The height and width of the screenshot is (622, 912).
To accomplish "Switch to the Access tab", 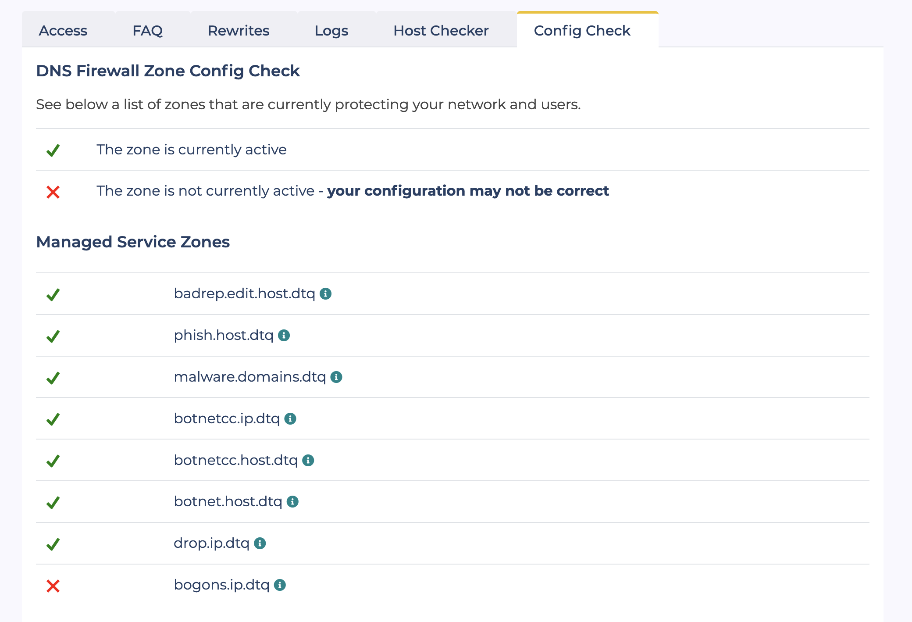I will [x=63, y=31].
